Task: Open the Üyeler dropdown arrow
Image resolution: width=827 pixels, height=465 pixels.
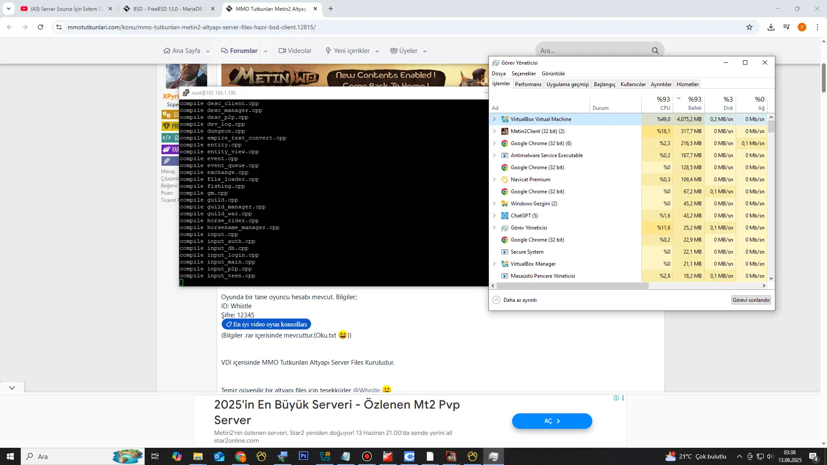Action: click(425, 51)
